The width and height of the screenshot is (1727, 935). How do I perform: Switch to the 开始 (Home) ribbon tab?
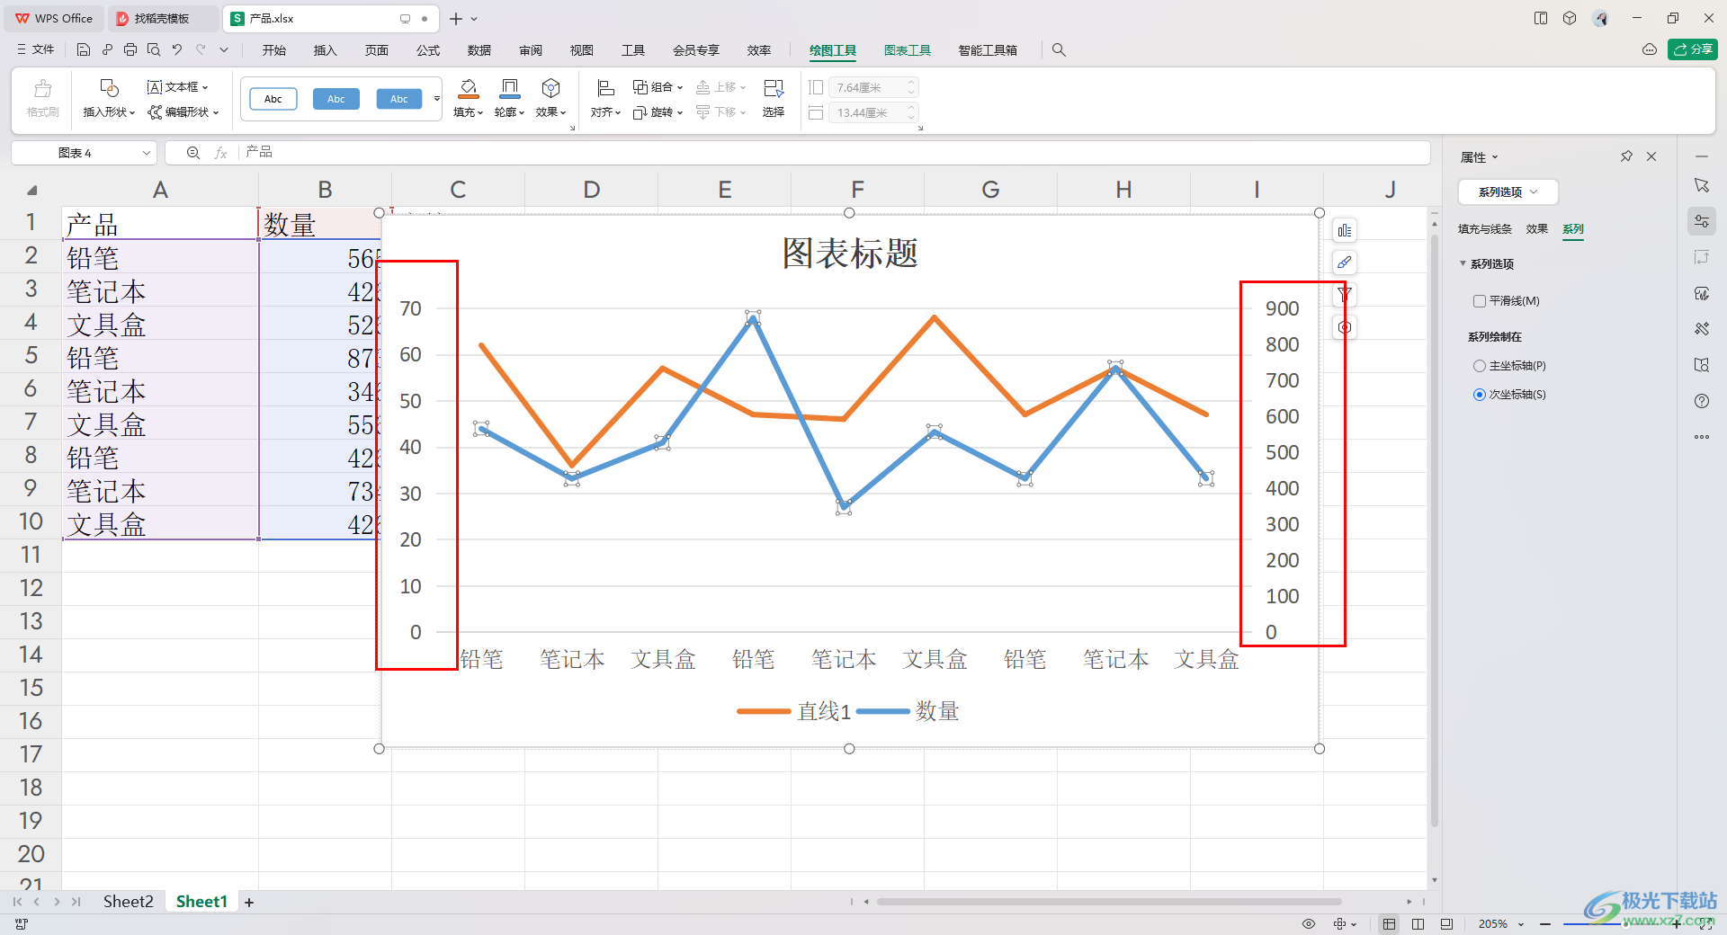pos(274,50)
